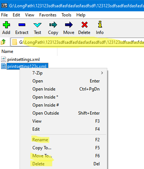Choose Open in the context menu

pos(63,81)
